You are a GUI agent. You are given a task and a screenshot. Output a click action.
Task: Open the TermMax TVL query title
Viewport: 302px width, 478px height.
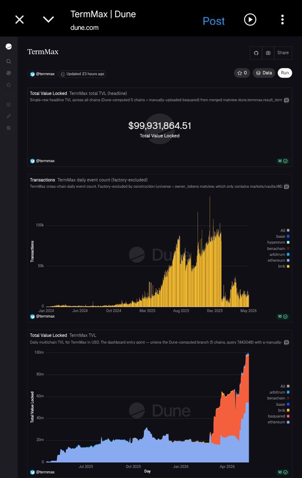click(x=83, y=335)
